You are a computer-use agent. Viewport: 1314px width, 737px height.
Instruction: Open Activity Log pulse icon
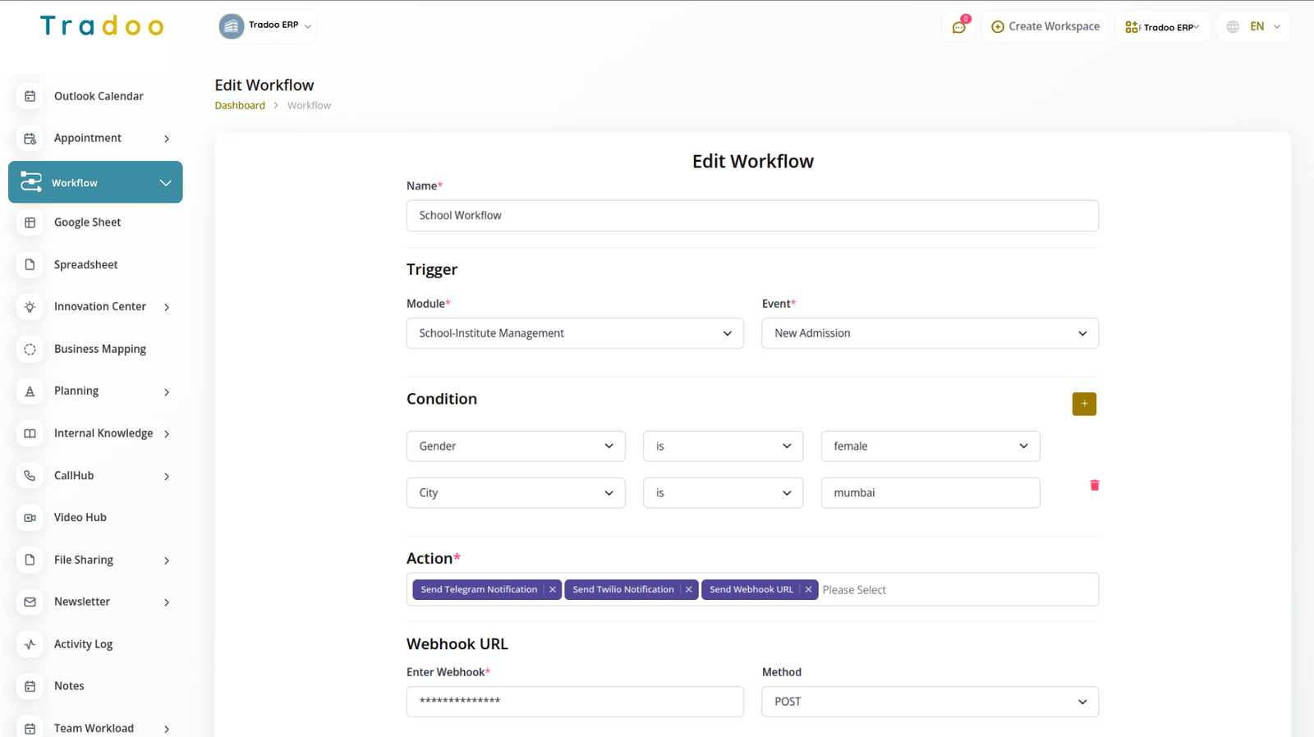[30, 644]
